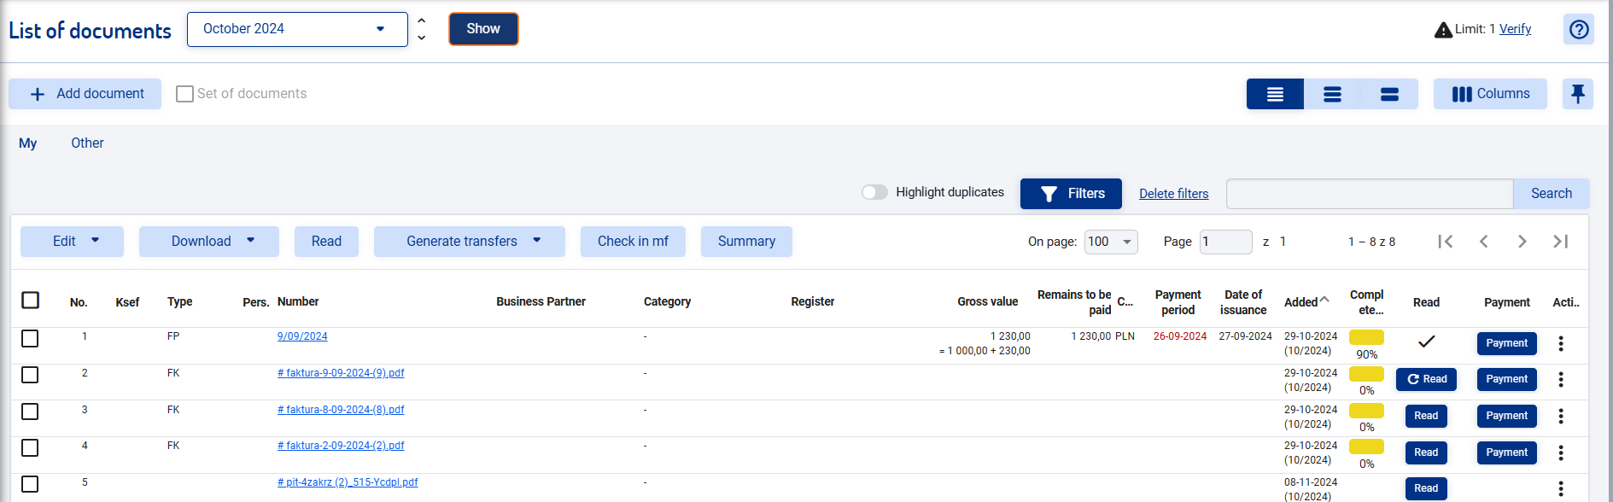Click the help question mark icon
The width and height of the screenshot is (1613, 502).
click(x=1579, y=29)
